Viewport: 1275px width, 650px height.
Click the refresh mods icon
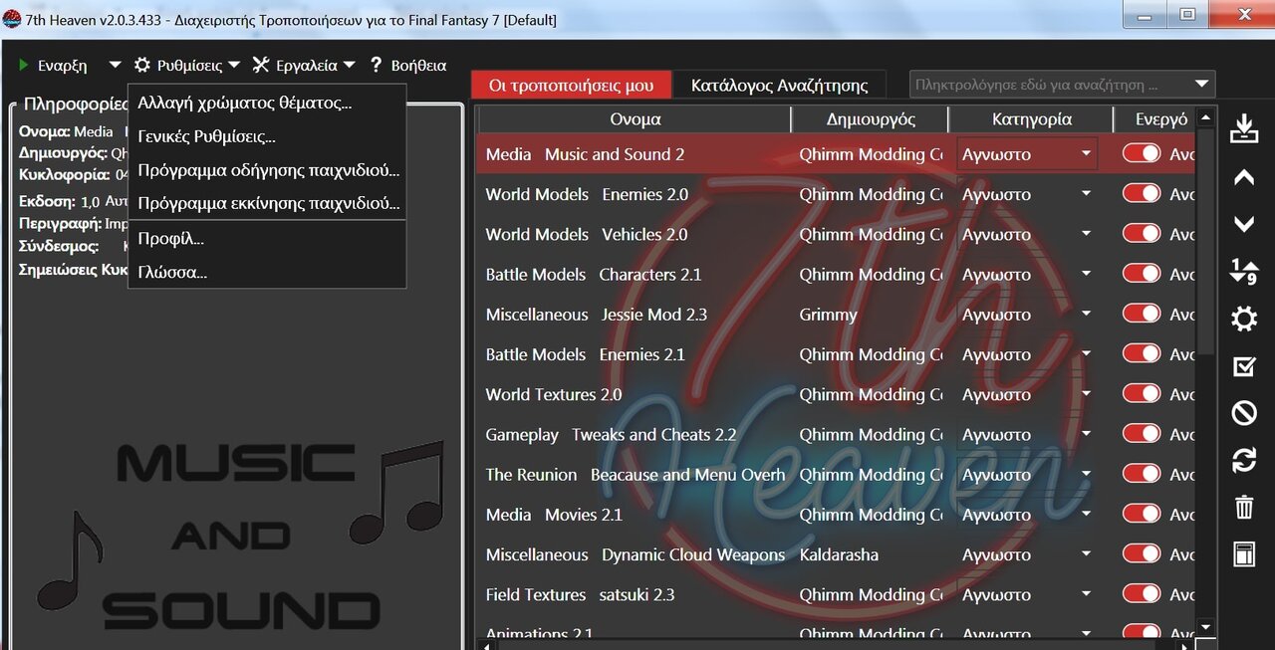click(1244, 460)
